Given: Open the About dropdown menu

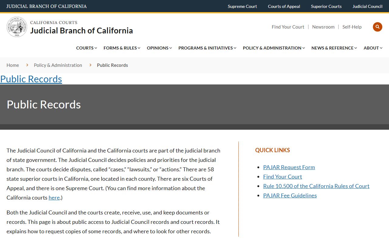Looking at the screenshot, I should click(373, 48).
